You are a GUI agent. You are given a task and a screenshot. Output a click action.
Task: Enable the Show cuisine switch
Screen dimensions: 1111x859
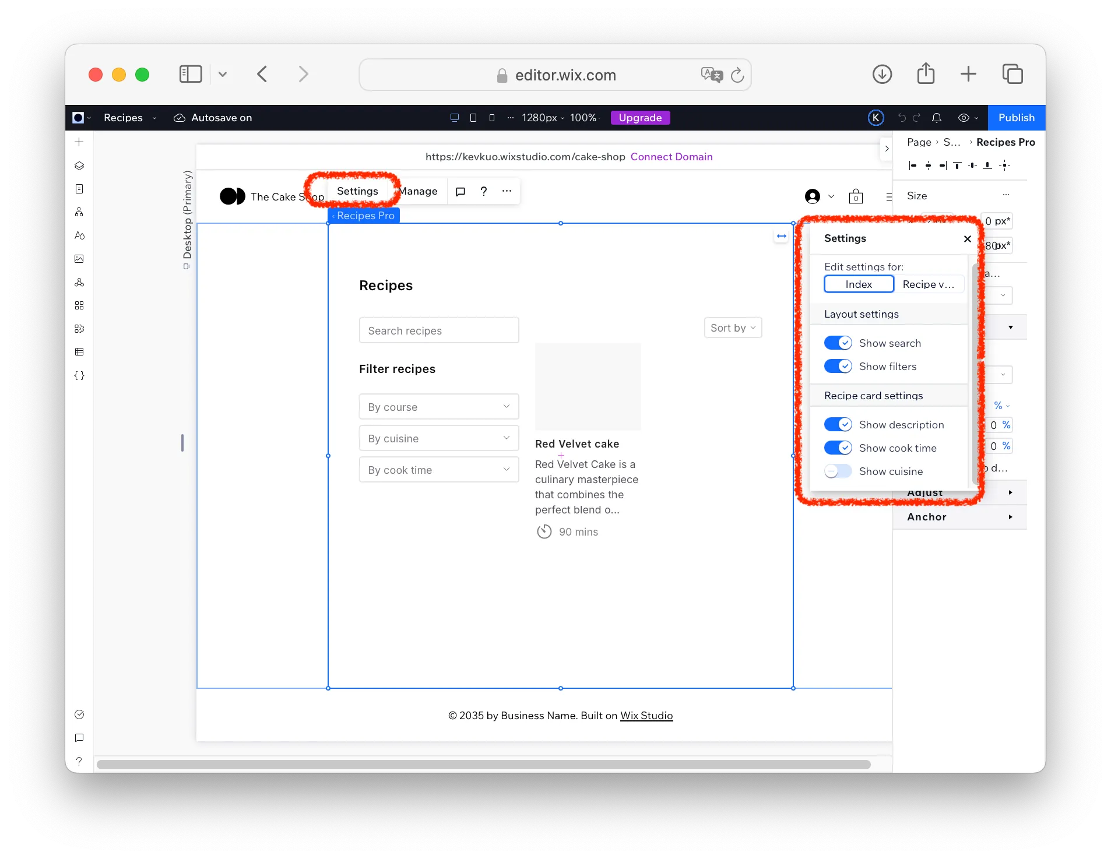point(838,471)
